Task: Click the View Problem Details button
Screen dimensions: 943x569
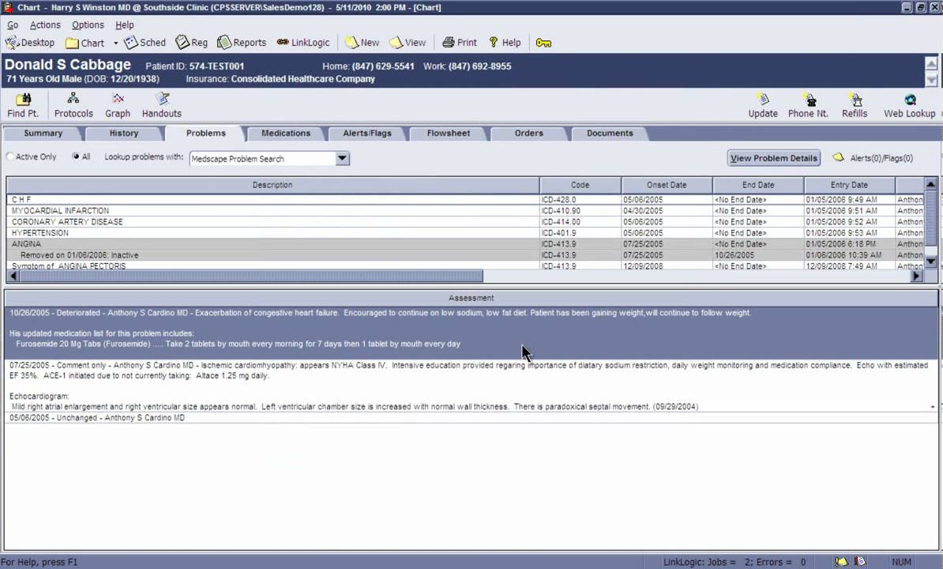Action: pyautogui.click(x=773, y=158)
